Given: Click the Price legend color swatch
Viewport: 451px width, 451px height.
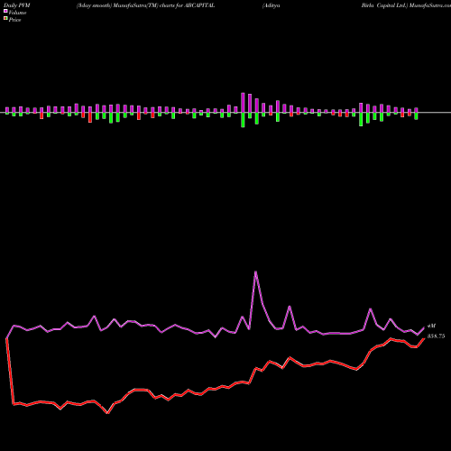Looking at the screenshot, I should 5,19.
